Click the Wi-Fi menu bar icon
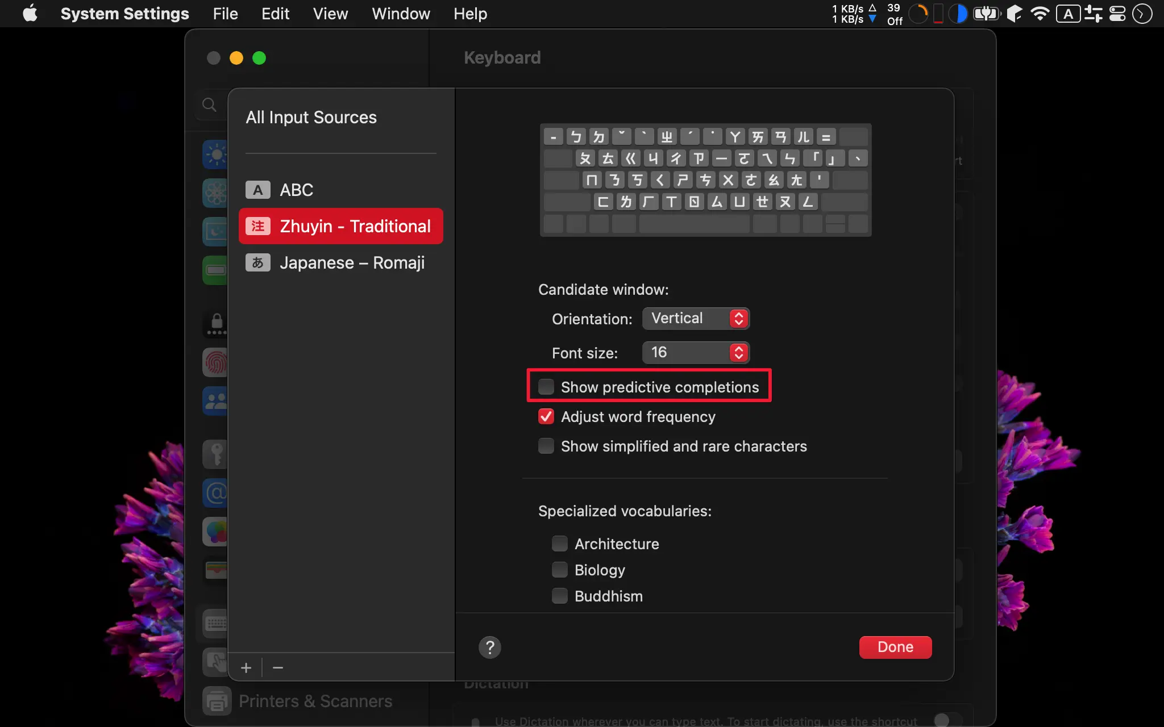The height and width of the screenshot is (727, 1164). click(1040, 14)
